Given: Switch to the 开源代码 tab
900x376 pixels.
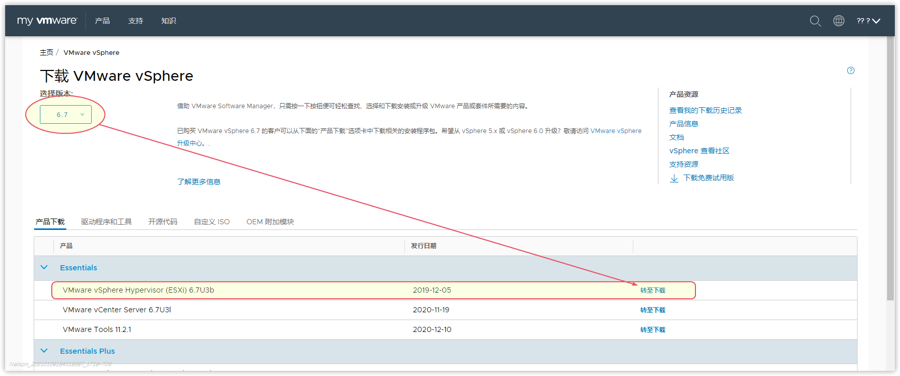Looking at the screenshot, I should coord(163,222).
